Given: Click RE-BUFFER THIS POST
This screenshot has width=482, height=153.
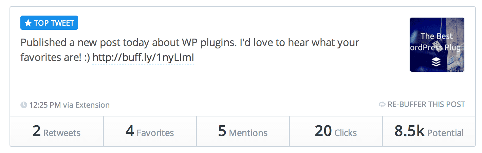Looking at the screenshot, I should tap(426, 105).
